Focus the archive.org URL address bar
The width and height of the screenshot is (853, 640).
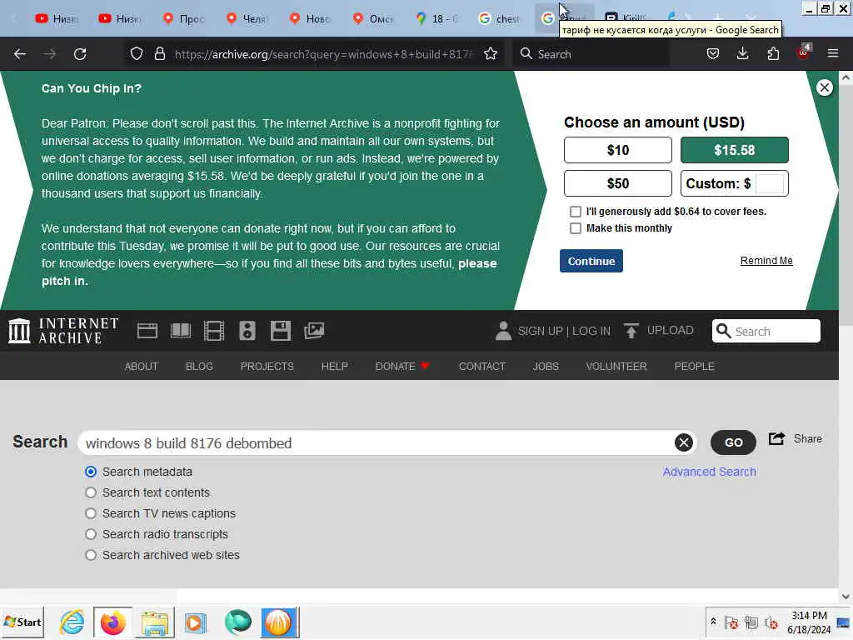coord(324,54)
